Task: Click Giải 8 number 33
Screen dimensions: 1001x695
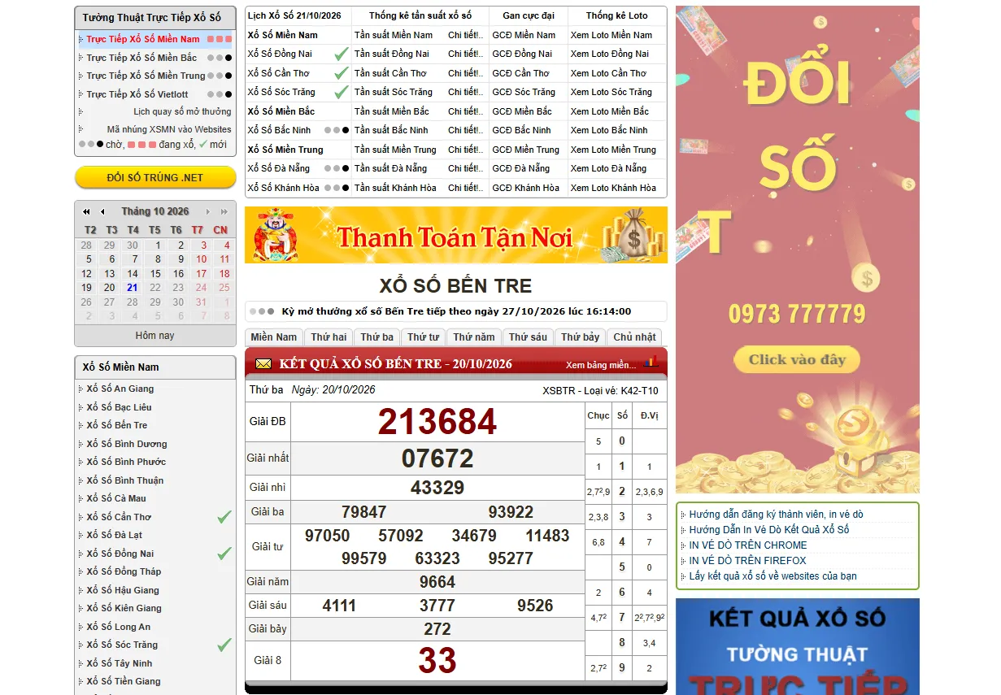Action: [x=437, y=661]
